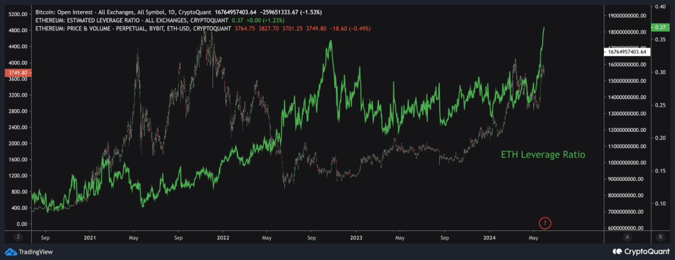This screenshot has height=260, width=675.
Task: Click the B scale button at corner
Action: point(660,237)
